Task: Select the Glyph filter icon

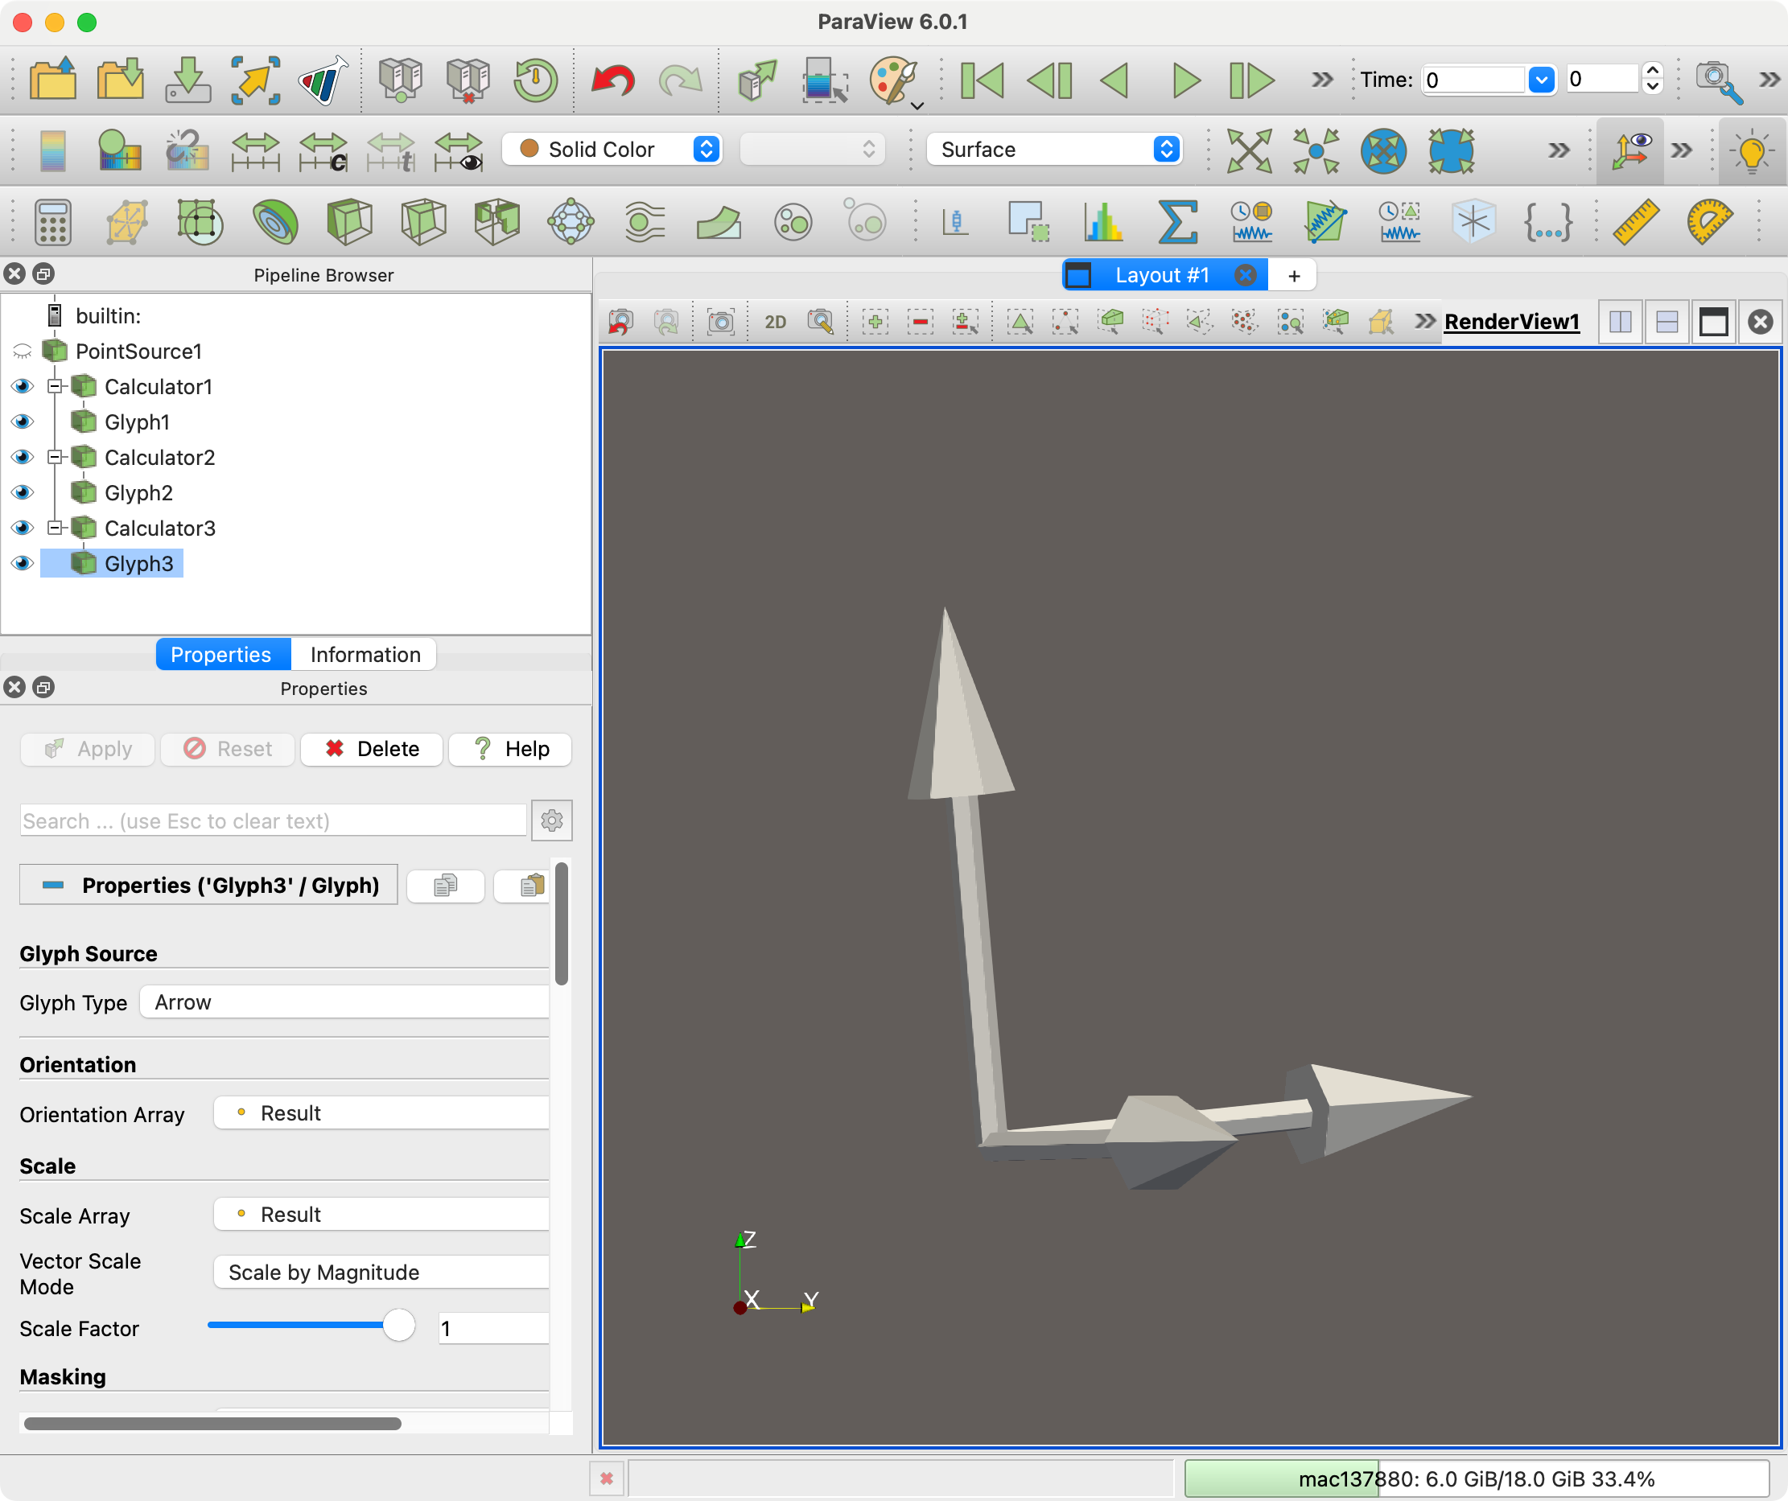Action: [x=570, y=222]
